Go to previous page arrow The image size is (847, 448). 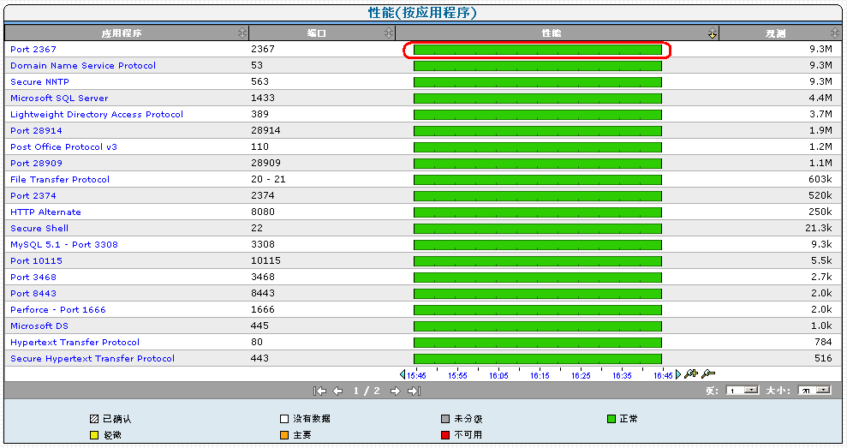pyautogui.click(x=337, y=391)
